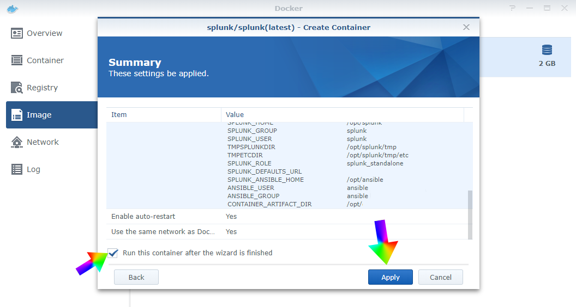Minimize the Docker window
This screenshot has height=307, width=576.
coord(529,8)
